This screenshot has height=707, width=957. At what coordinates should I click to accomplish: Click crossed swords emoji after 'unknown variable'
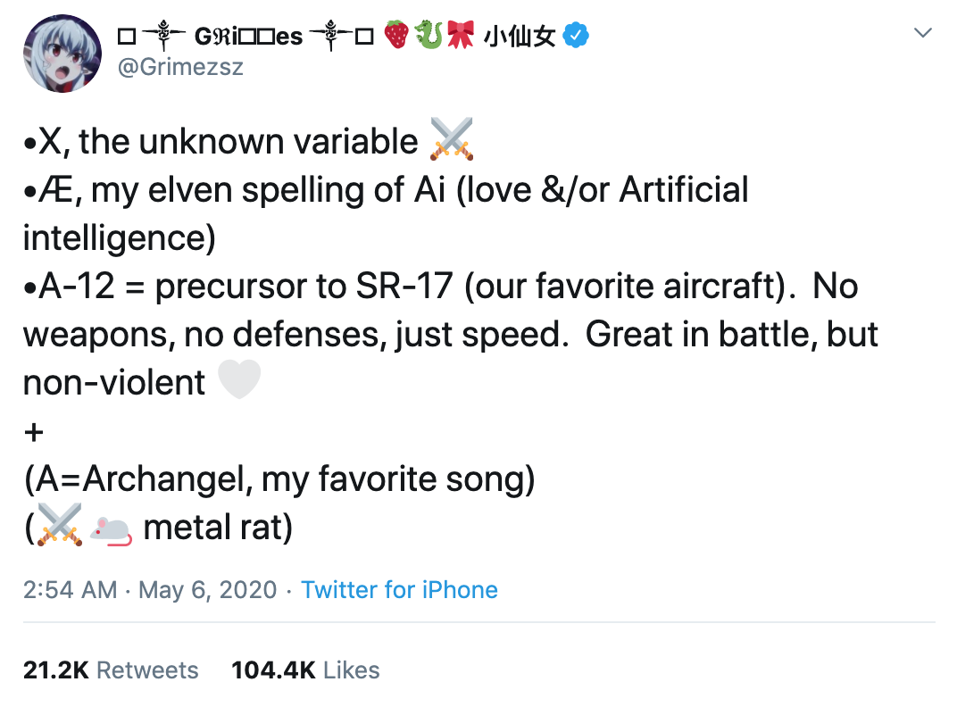click(x=451, y=140)
